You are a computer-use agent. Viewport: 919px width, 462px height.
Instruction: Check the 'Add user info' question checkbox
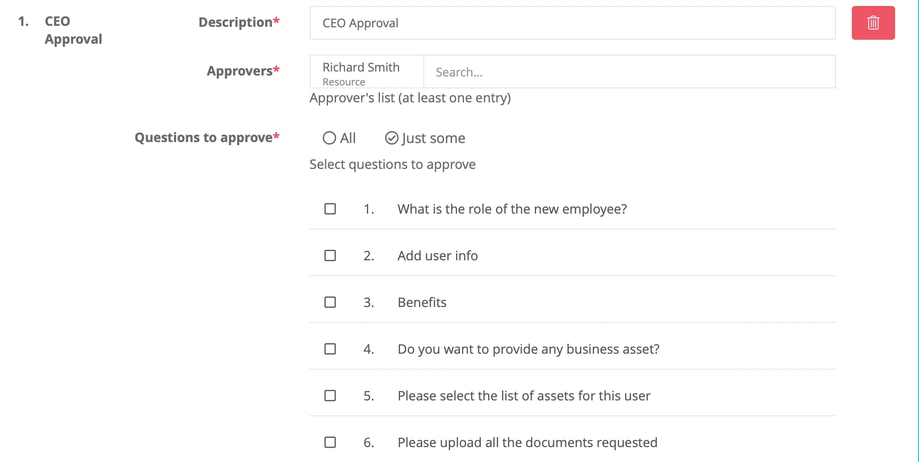click(x=330, y=255)
